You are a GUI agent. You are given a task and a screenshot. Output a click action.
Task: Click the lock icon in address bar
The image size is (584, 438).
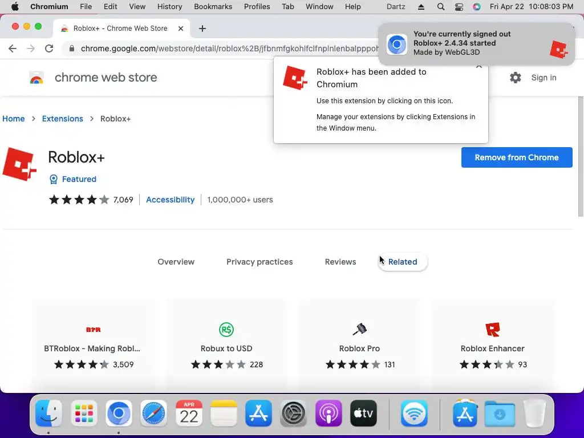coord(72,48)
